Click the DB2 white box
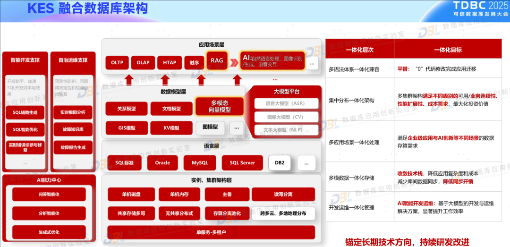Image resolution: width=510 pixels, height=247 pixels. click(x=280, y=163)
